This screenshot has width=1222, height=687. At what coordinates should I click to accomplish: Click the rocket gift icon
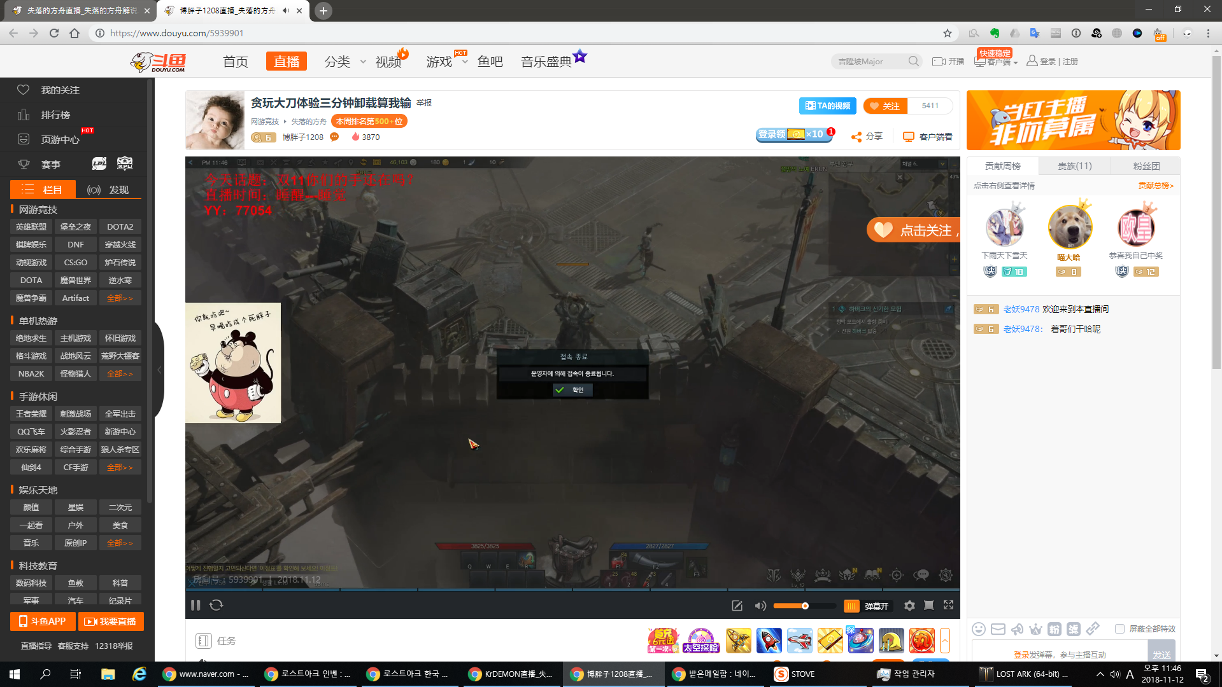pyautogui.click(x=769, y=641)
